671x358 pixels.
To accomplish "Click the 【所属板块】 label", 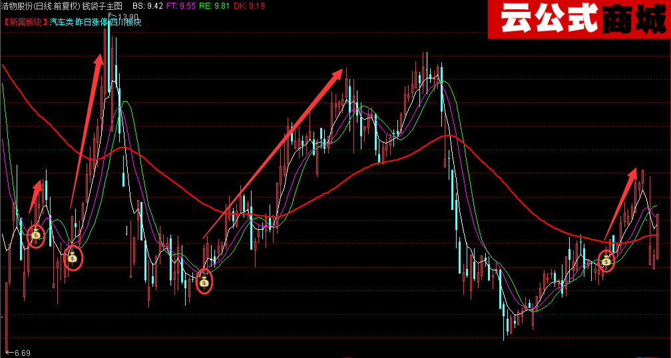I will [x=25, y=22].
